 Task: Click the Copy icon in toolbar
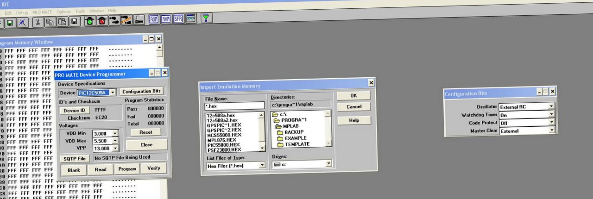tap(50, 21)
